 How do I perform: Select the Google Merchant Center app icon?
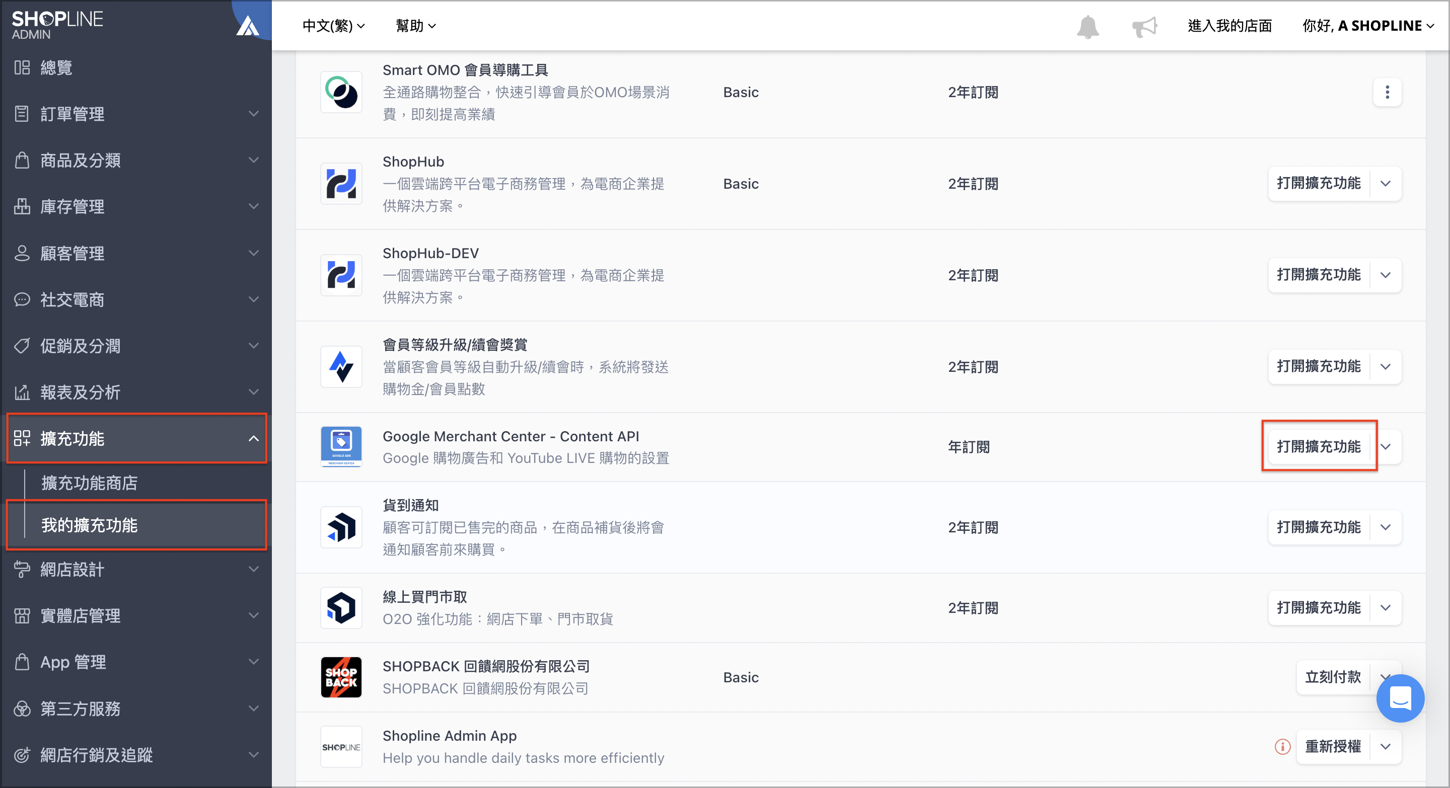(341, 446)
